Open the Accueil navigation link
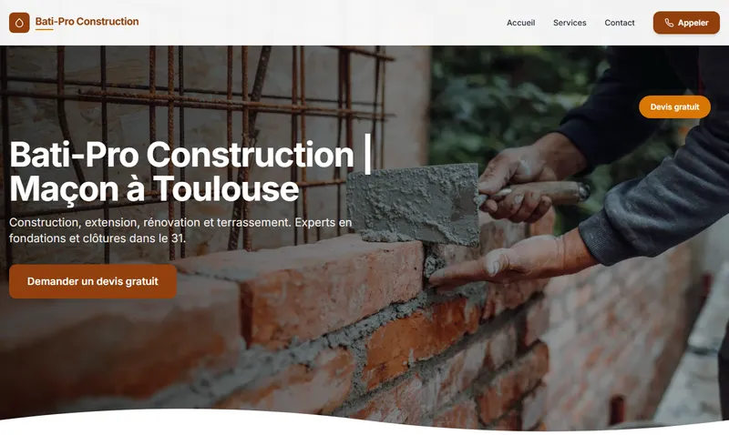 click(520, 23)
